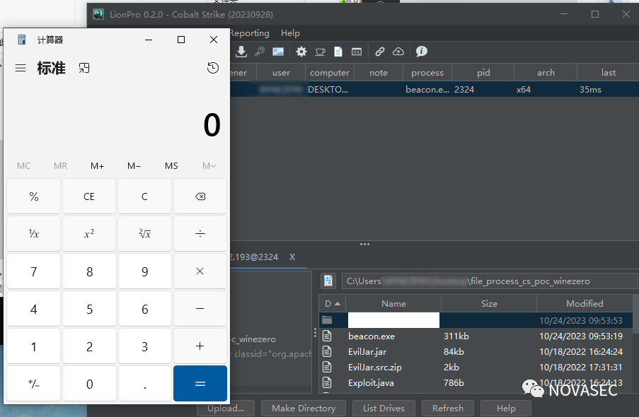Click the calculator x squared key
Viewport: 639px width, 417px height.
click(x=89, y=234)
